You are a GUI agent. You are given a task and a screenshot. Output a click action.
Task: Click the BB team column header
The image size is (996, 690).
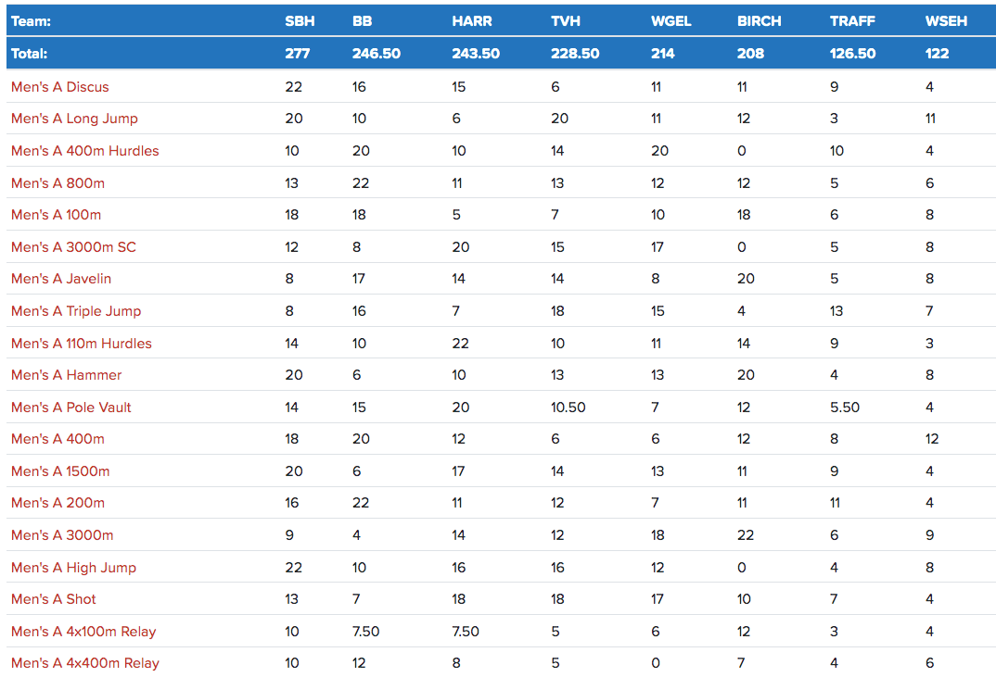[362, 21]
